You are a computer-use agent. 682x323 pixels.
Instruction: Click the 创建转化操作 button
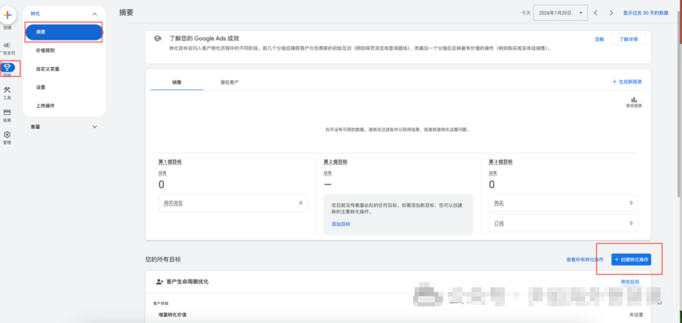click(x=631, y=259)
